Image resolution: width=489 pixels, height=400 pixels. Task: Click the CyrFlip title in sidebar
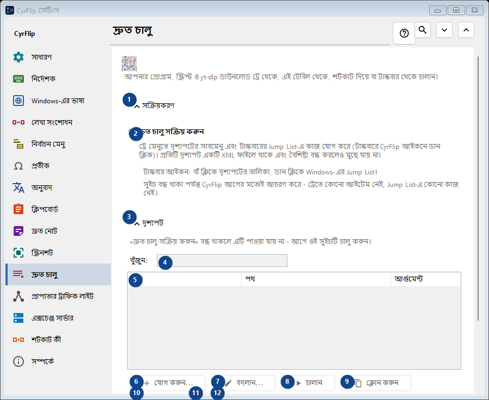24,34
